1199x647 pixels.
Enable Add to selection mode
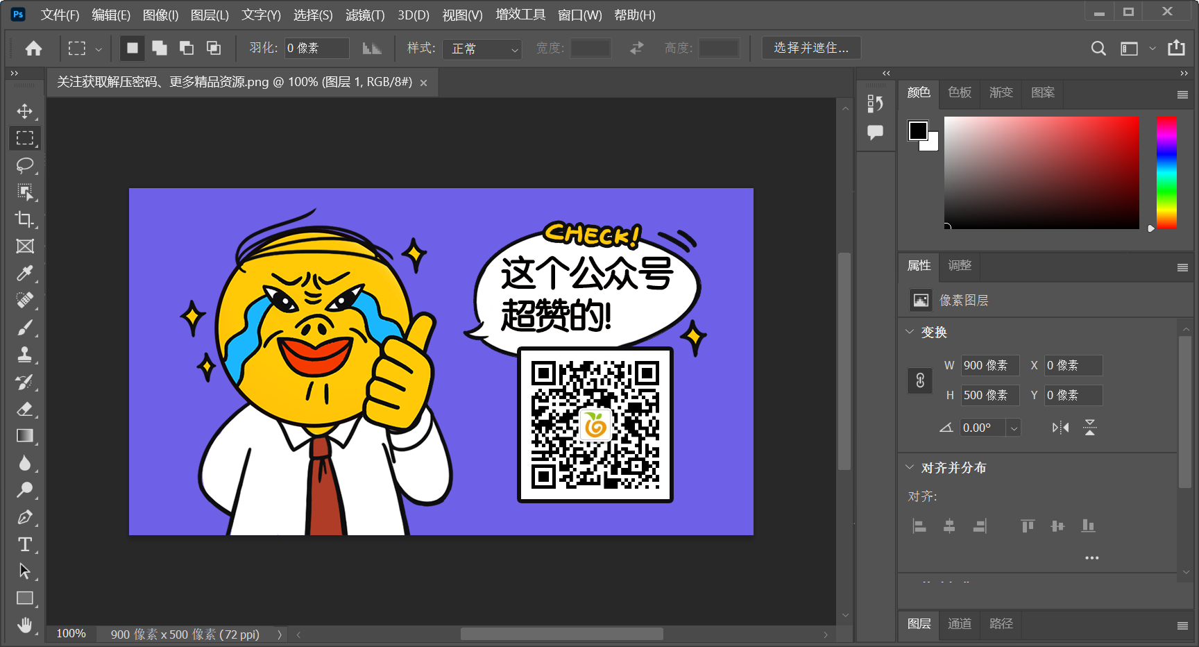160,48
